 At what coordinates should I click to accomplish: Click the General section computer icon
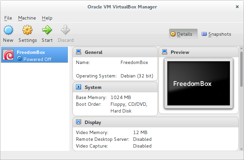coord(78,52)
